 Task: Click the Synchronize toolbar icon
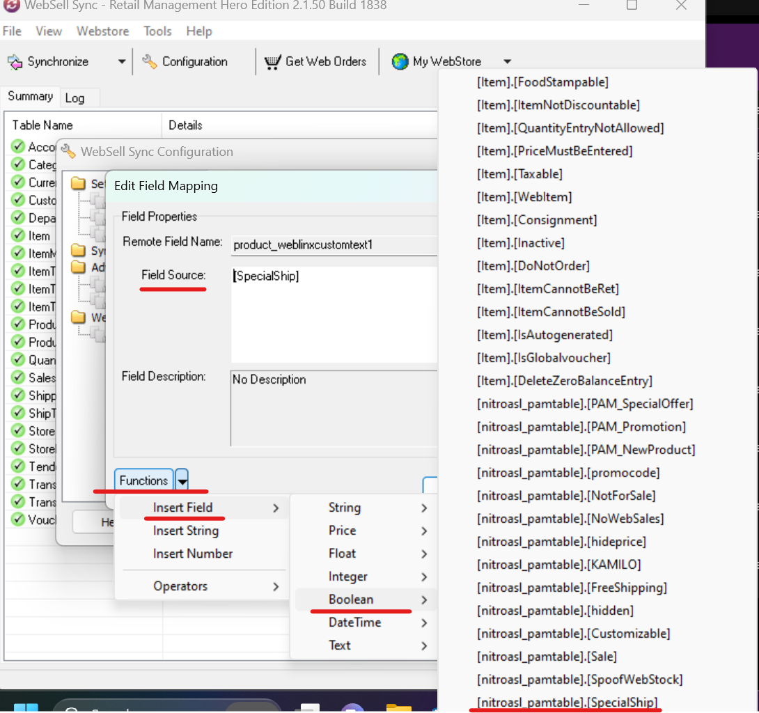coord(15,62)
